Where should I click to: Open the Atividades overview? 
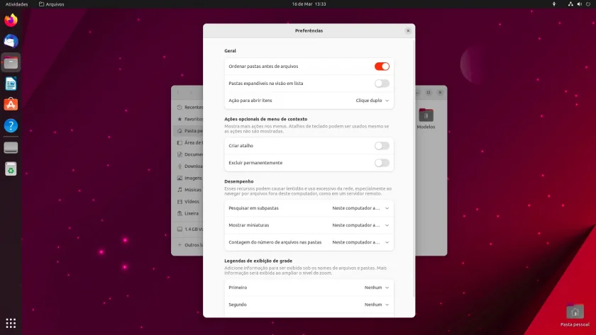point(17,4)
